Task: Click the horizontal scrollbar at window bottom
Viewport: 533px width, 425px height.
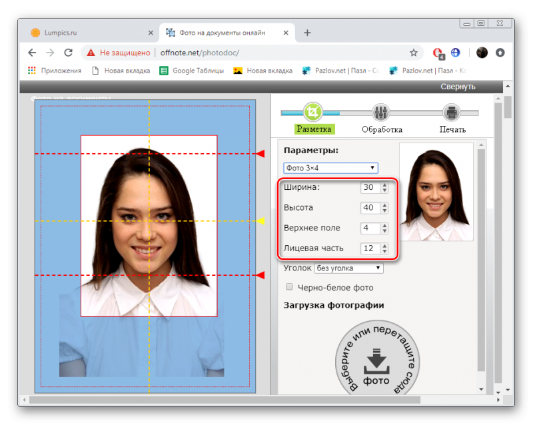Action: [225, 400]
